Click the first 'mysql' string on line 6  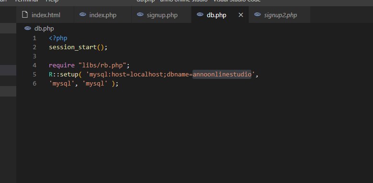[62, 83]
